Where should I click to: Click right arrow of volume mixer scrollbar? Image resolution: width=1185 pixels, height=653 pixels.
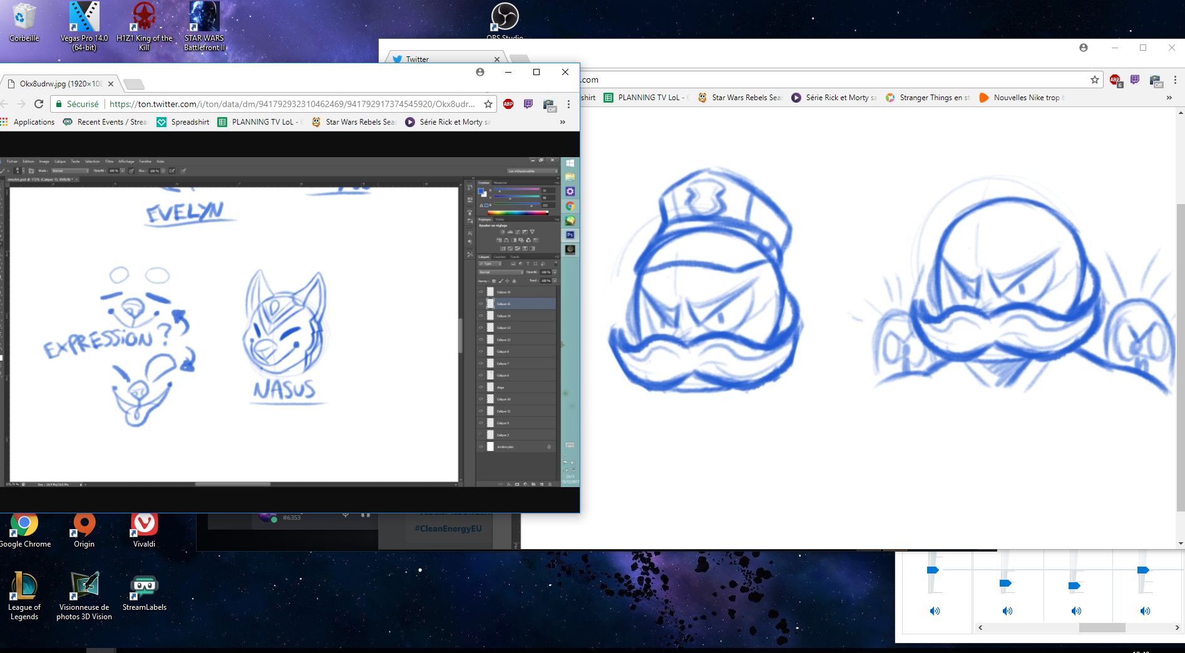[x=1177, y=627]
